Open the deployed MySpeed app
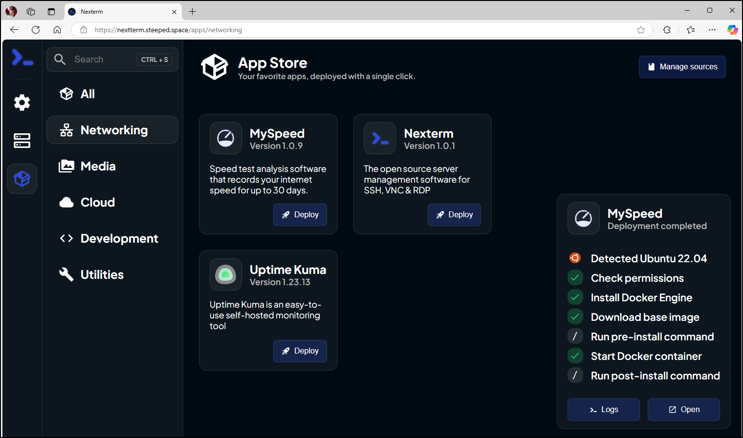This screenshot has height=438, width=743. point(684,410)
